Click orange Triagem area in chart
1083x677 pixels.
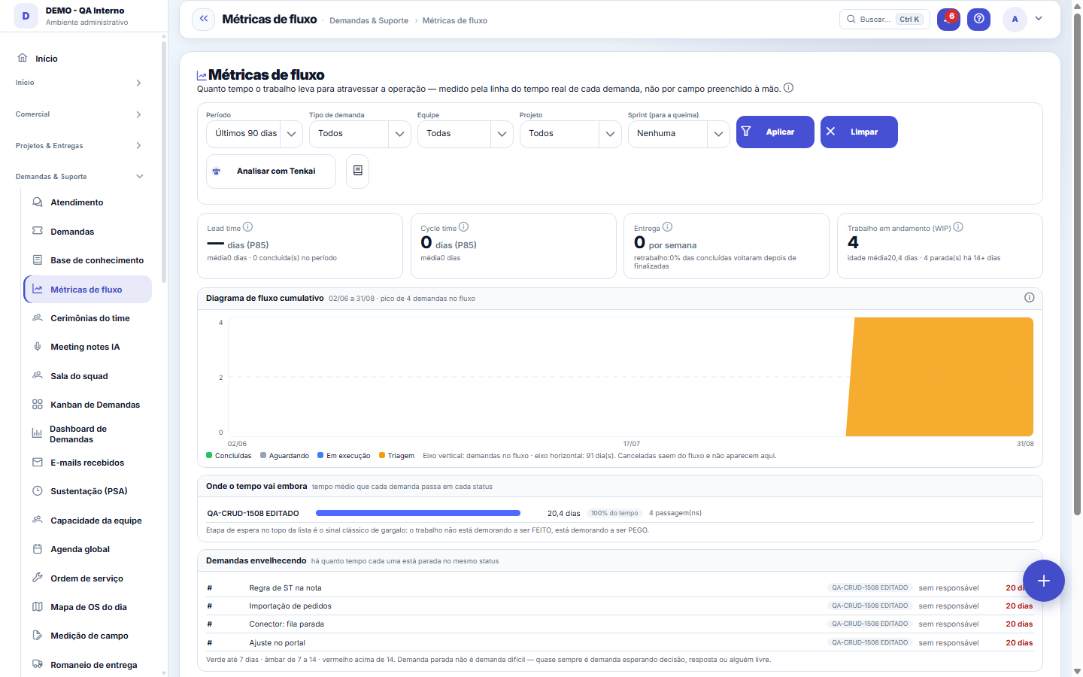940,377
